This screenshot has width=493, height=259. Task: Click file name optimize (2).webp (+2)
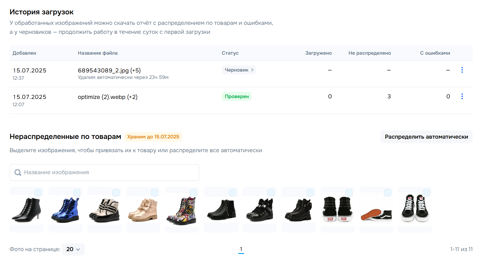pyautogui.click(x=108, y=97)
